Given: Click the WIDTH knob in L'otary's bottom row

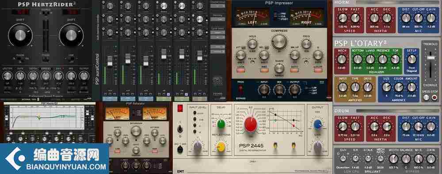Looking at the screenshot, I should coord(393,159).
